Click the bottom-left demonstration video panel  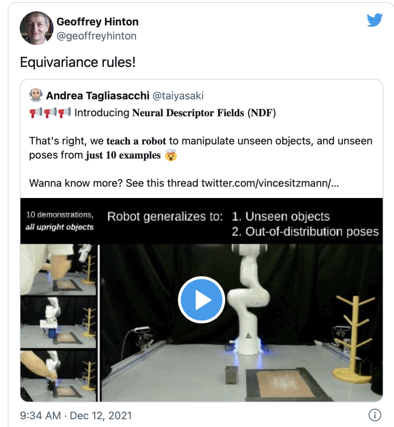click(x=58, y=375)
